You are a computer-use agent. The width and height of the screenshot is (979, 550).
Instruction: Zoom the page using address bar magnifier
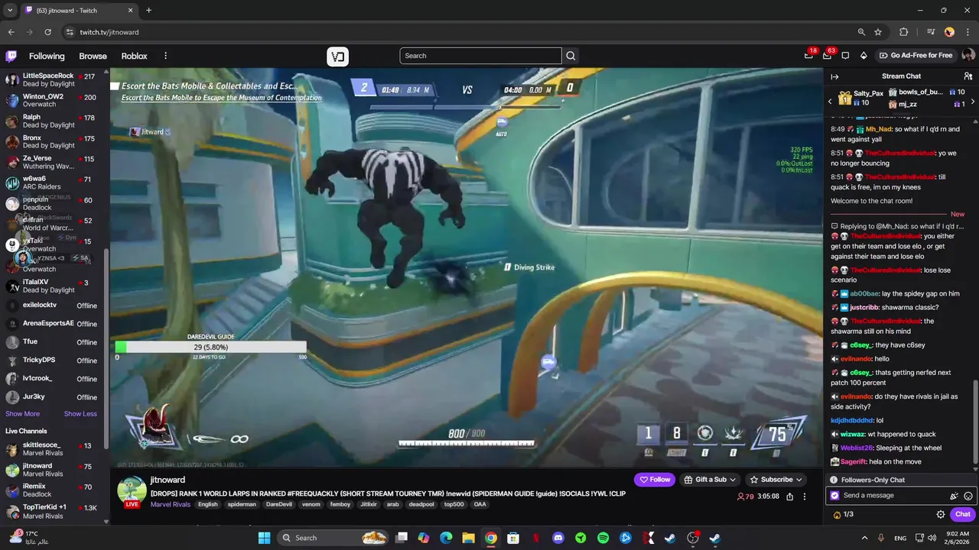(x=861, y=32)
